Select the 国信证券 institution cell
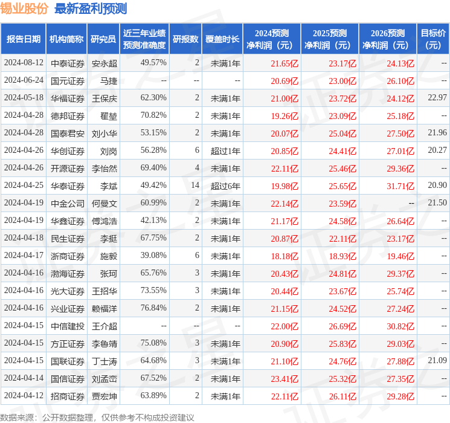450x423 pixels. click(68, 379)
